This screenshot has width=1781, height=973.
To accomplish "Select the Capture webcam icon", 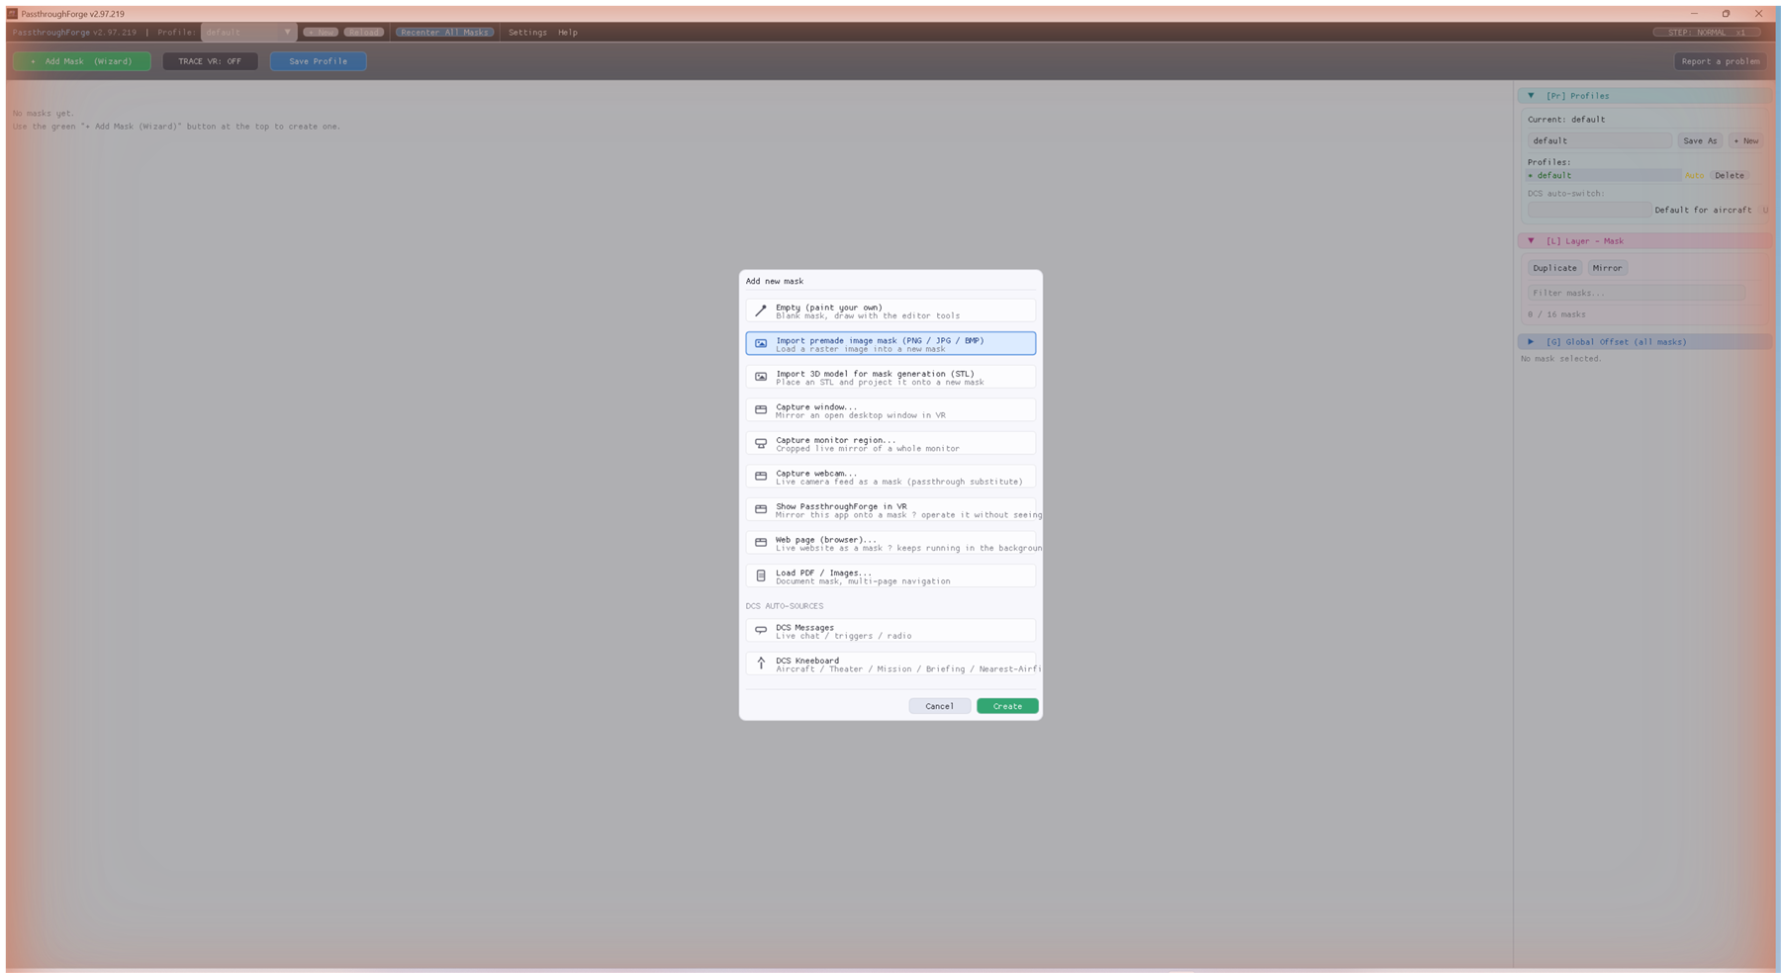I will (x=760, y=477).
